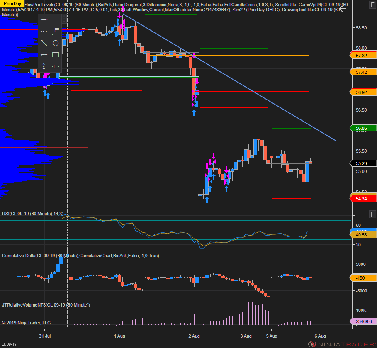Click the JTRelativeVolumeNT8 indicator label
The image size is (377, 348).
[46, 305]
